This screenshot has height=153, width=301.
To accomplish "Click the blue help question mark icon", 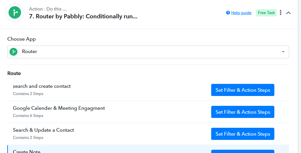I will [228, 13].
